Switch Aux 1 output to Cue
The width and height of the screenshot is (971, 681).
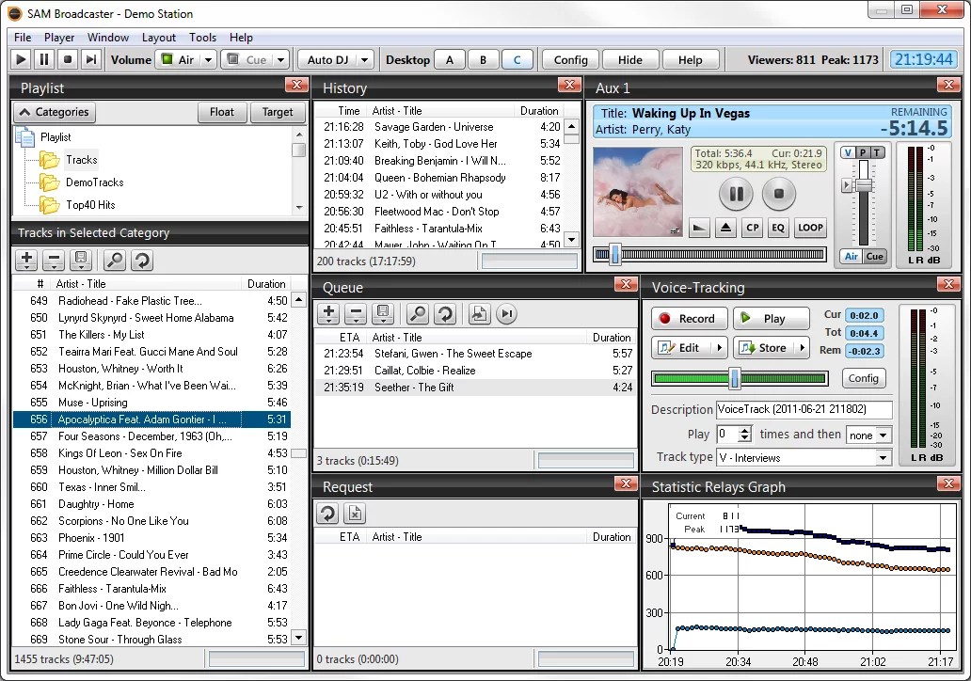875,257
